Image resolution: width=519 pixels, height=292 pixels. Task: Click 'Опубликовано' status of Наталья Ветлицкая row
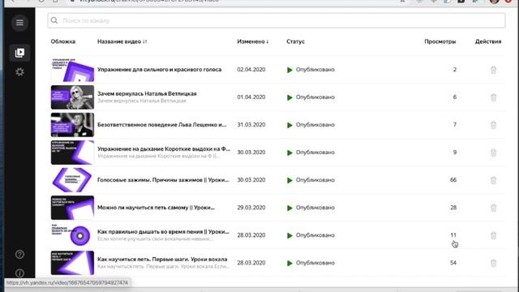[315, 97]
